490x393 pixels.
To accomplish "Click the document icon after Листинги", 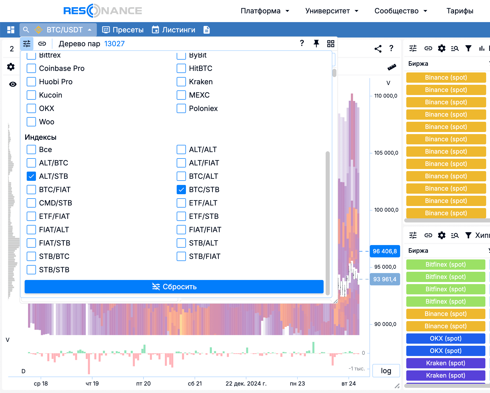I will (x=206, y=30).
